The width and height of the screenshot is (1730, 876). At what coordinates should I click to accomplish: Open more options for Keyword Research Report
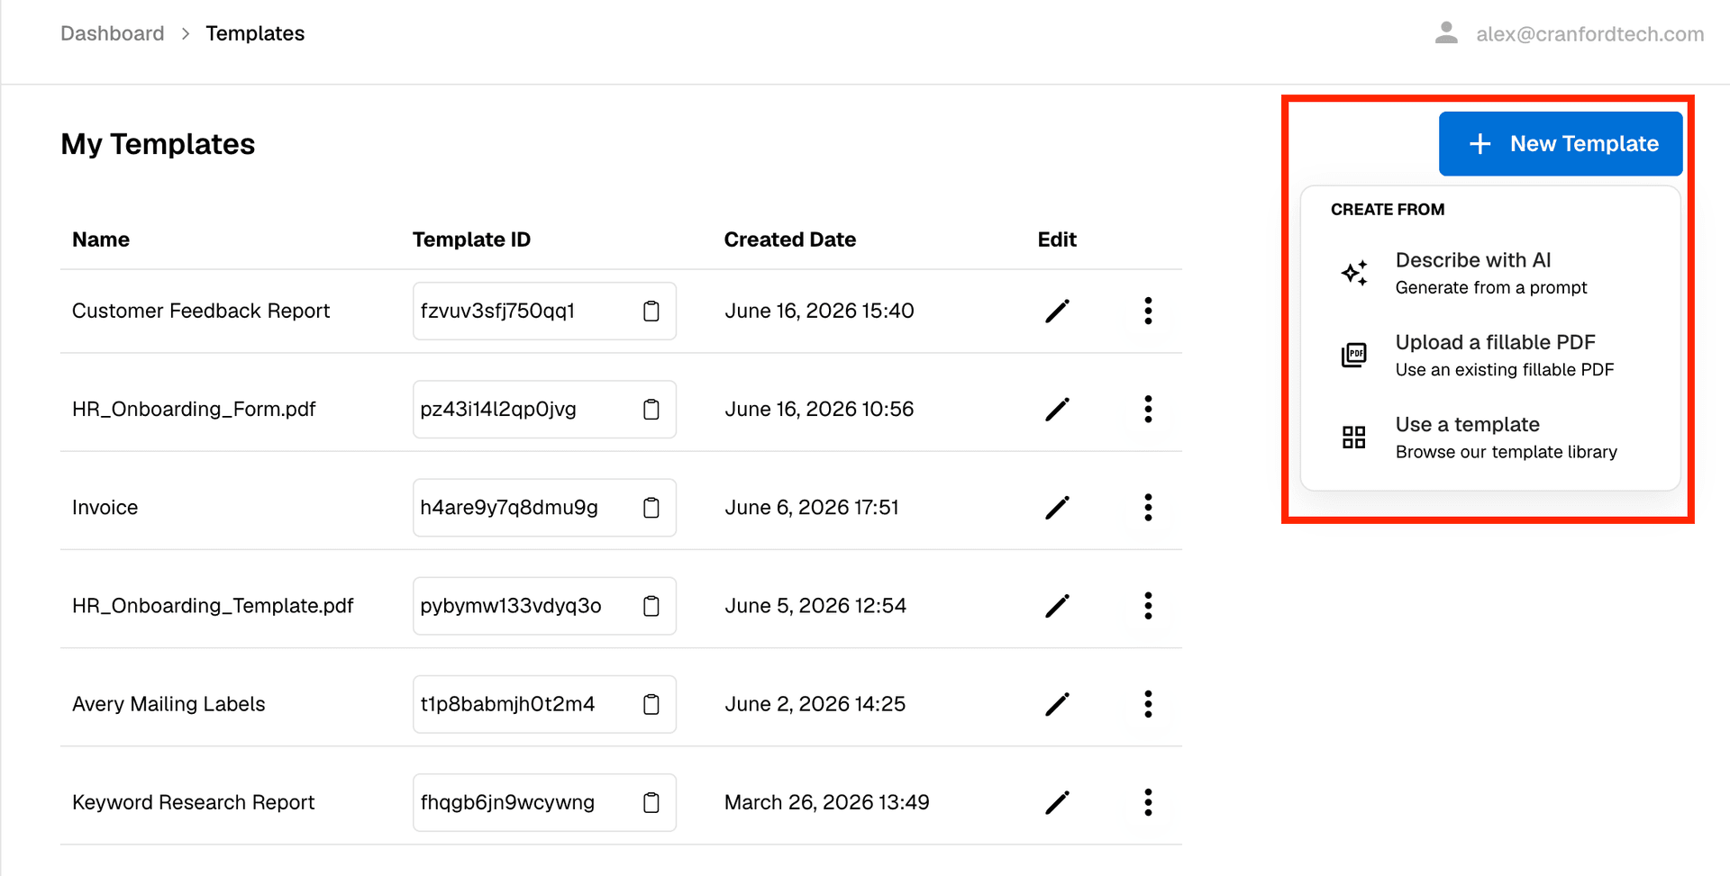[x=1148, y=801]
